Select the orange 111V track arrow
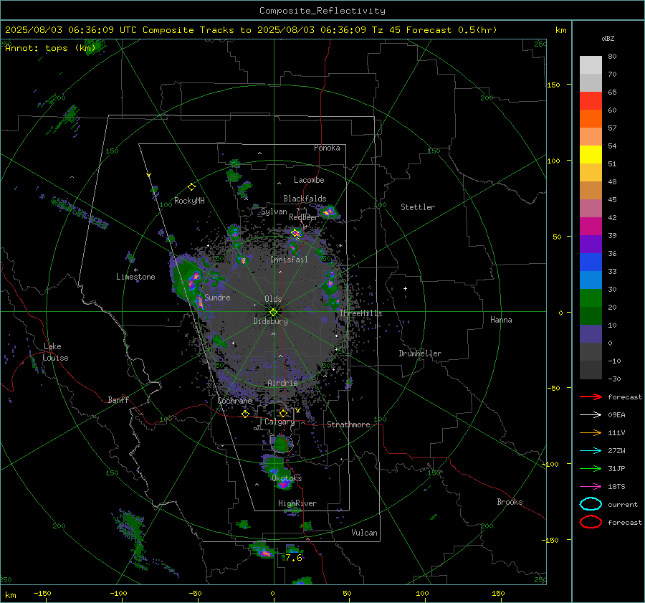This screenshot has height=603, width=645. pyautogui.click(x=591, y=432)
